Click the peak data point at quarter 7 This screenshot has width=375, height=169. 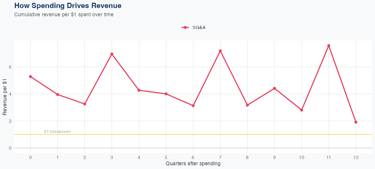coord(220,51)
